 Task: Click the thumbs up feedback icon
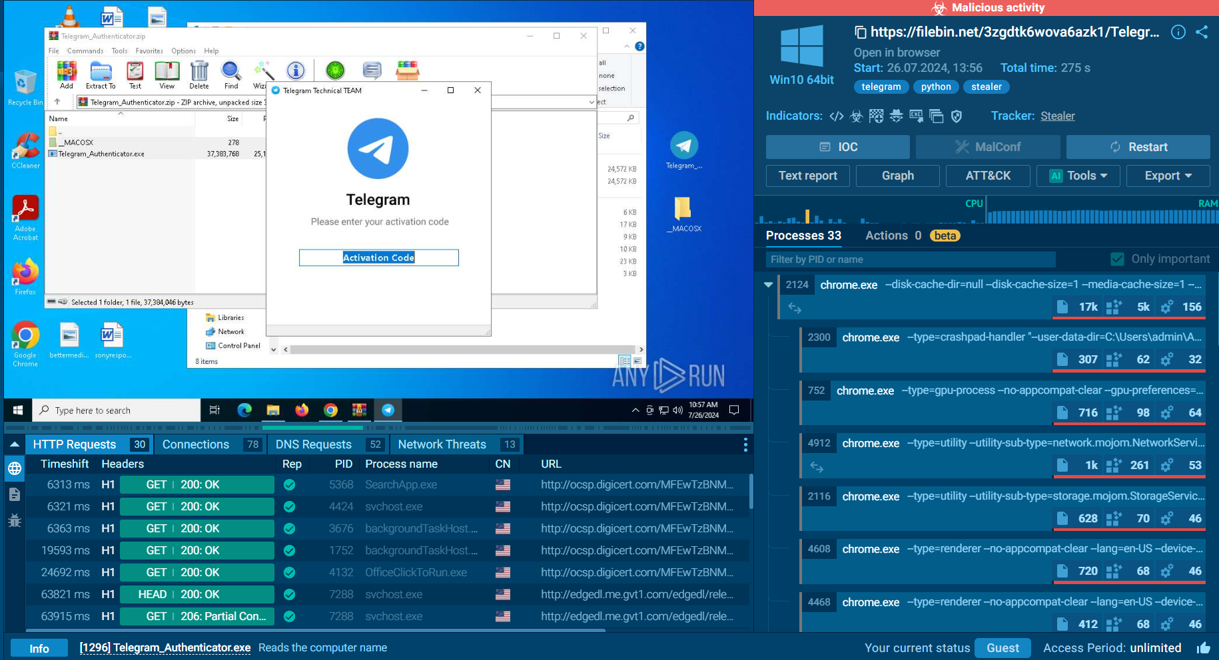click(1203, 647)
